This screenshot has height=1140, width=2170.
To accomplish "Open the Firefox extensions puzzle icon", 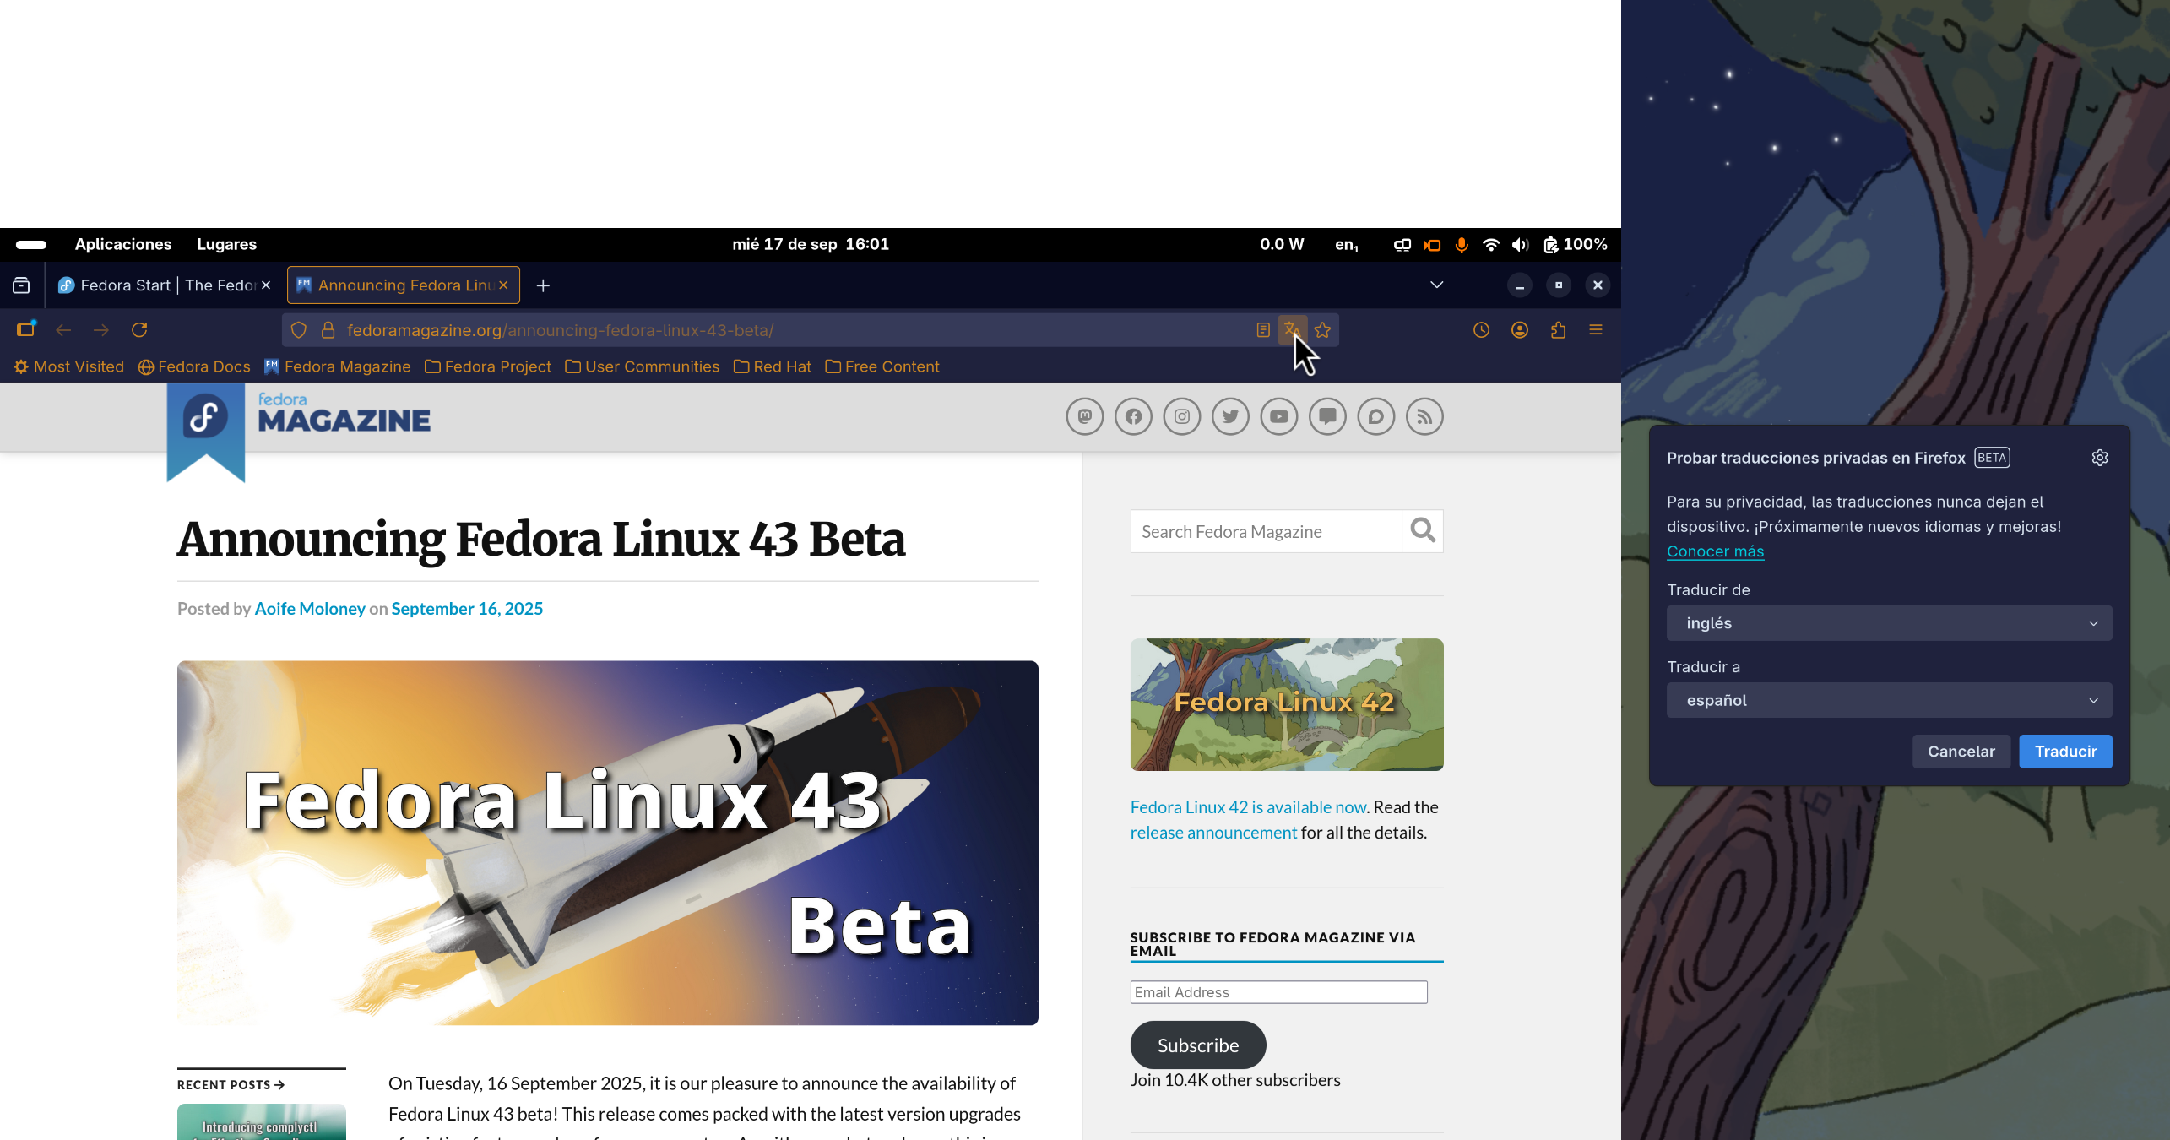I will pos(1558,330).
